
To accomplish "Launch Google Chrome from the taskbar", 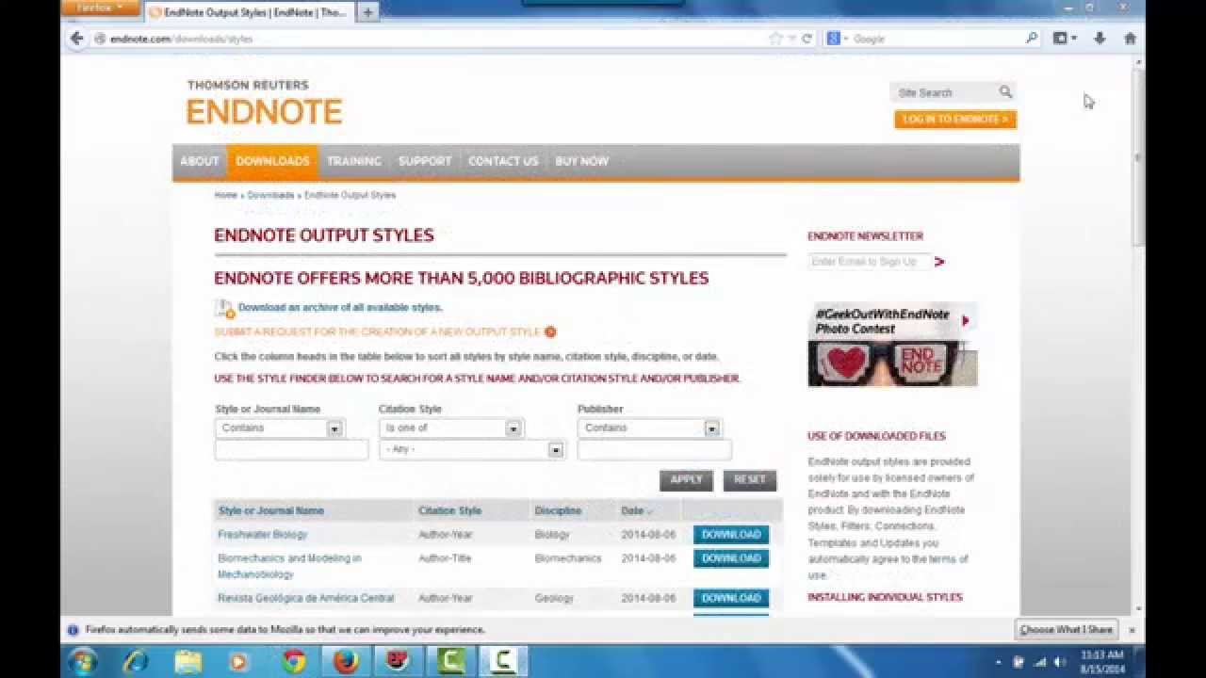I will [x=293, y=662].
